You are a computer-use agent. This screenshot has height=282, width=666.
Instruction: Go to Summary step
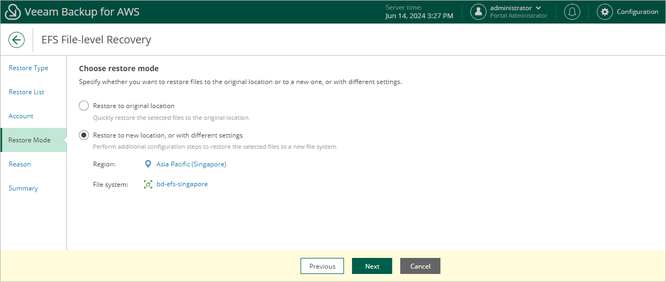(23, 188)
